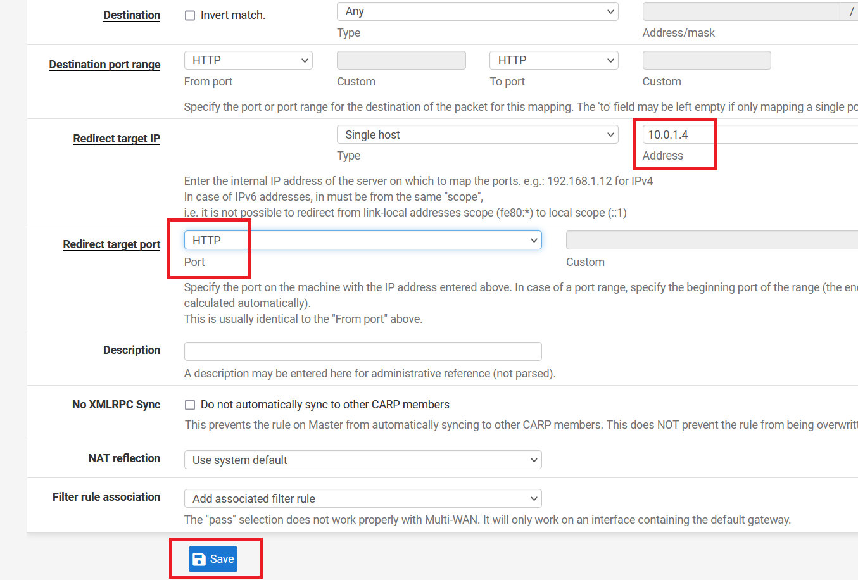Click the Description text field
Image resolution: width=858 pixels, height=580 pixels.
tap(363, 351)
